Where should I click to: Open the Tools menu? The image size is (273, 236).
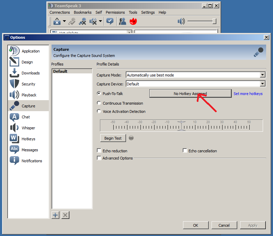[x=133, y=12]
